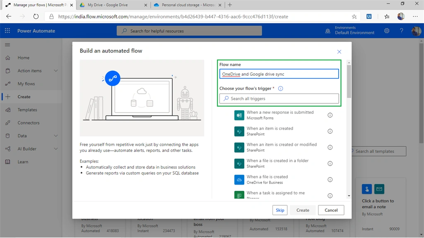Open the Help question mark icon
Viewport: 424px width, 238px height.
pos(401,31)
